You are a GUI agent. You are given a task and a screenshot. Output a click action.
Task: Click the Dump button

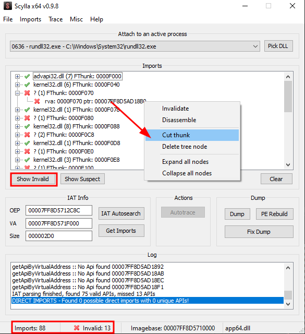(237, 214)
